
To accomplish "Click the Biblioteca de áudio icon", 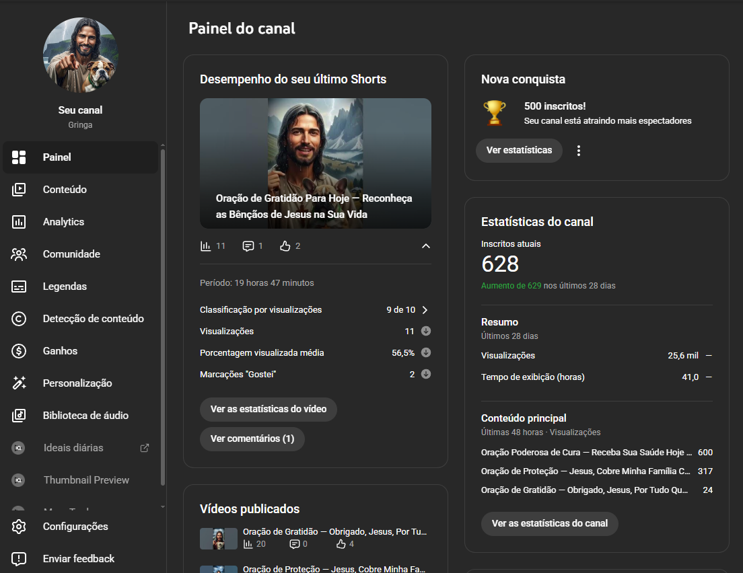I will (x=18, y=416).
